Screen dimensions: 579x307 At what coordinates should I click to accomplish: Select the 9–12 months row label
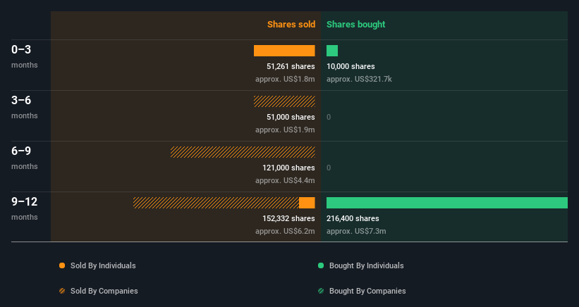coord(25,208)
